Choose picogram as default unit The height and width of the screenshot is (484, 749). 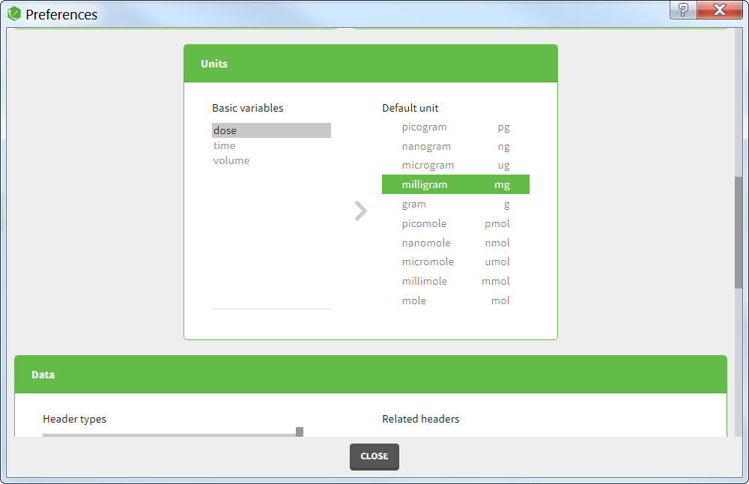click(x=455, y=127)
